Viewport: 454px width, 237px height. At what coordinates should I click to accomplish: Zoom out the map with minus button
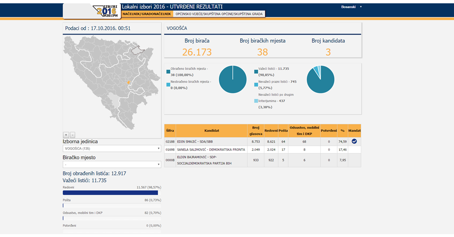tap(73, 135)
